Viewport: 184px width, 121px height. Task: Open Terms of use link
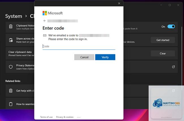click(46, 117)
